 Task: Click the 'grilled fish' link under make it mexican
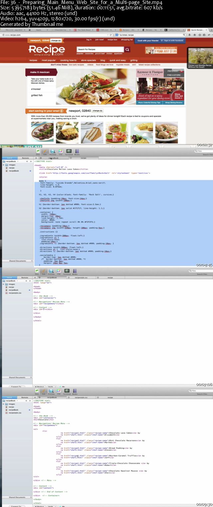click(x=37, y=95)
